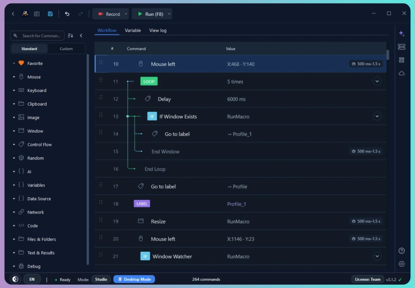Open settings gear in right sidebar
The width and height of the screenshot is (415, 288).
tap(402, 264)
